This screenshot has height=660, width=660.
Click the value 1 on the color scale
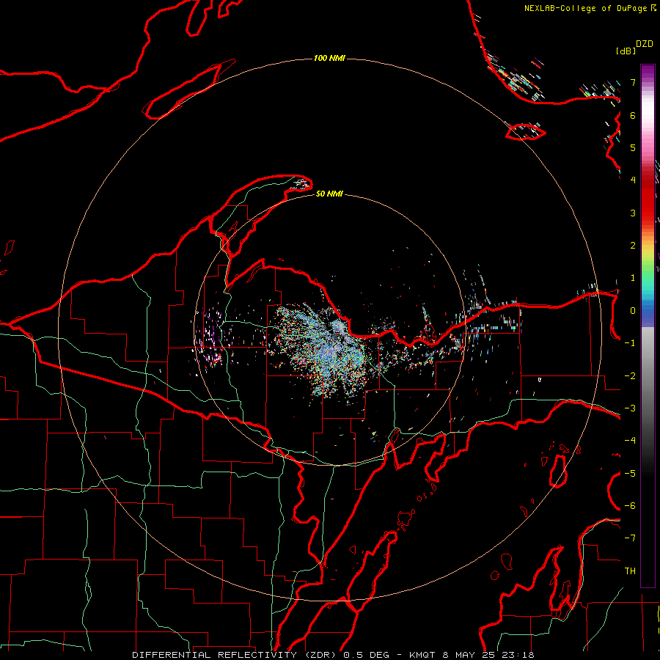pyautogui.click(x=633, y=278)
